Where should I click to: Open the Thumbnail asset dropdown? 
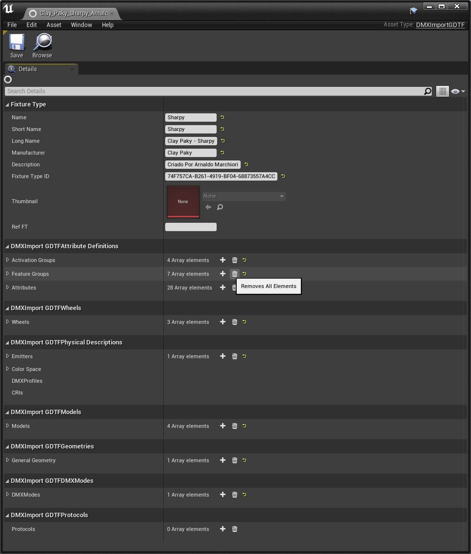point(244,196)
